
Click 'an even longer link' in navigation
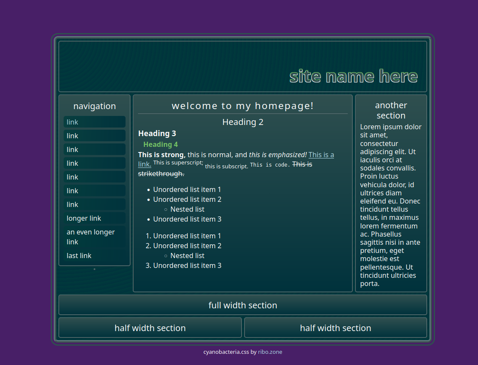click(95, 237)
